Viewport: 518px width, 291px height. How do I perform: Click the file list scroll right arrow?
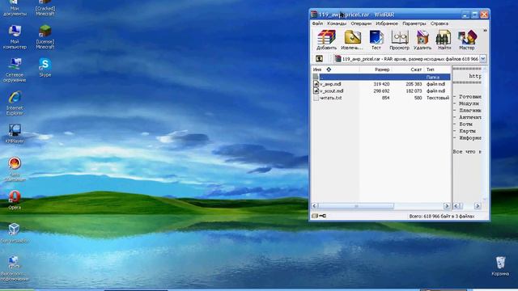(x=447, y=206)
